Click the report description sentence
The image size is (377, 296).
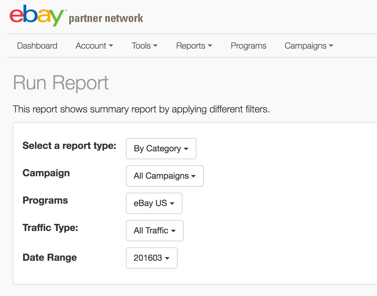click(141, 109)
